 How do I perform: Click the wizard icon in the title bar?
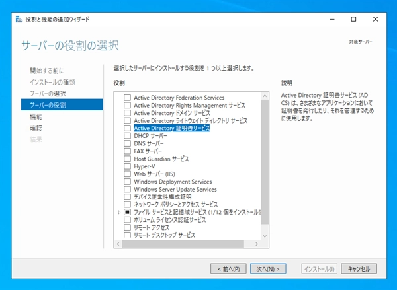(19, 19)
